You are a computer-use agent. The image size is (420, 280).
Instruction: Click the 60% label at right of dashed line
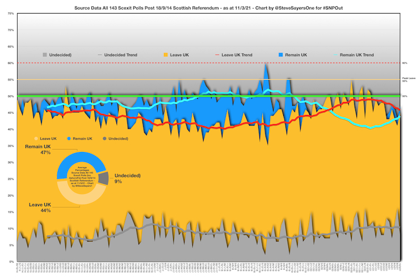coord(405,63)
